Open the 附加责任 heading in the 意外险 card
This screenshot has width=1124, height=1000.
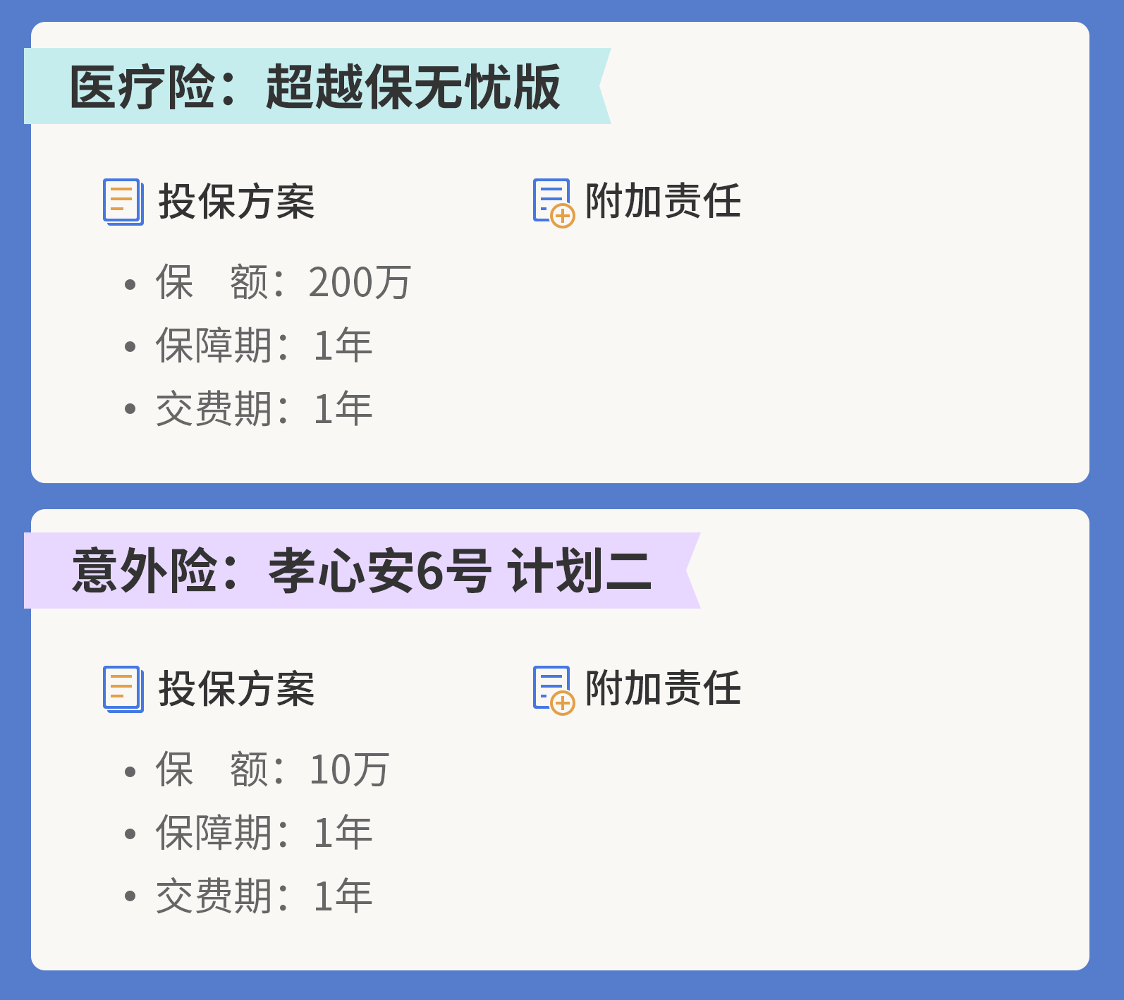point(663,688)
